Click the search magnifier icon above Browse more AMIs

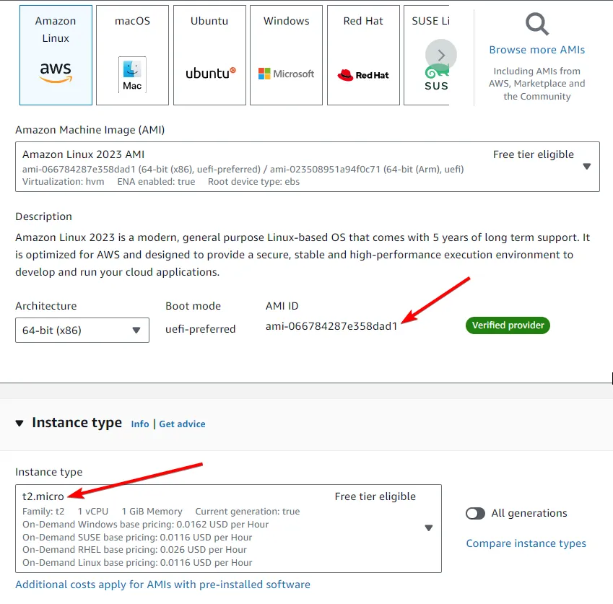tap(536, 24)
